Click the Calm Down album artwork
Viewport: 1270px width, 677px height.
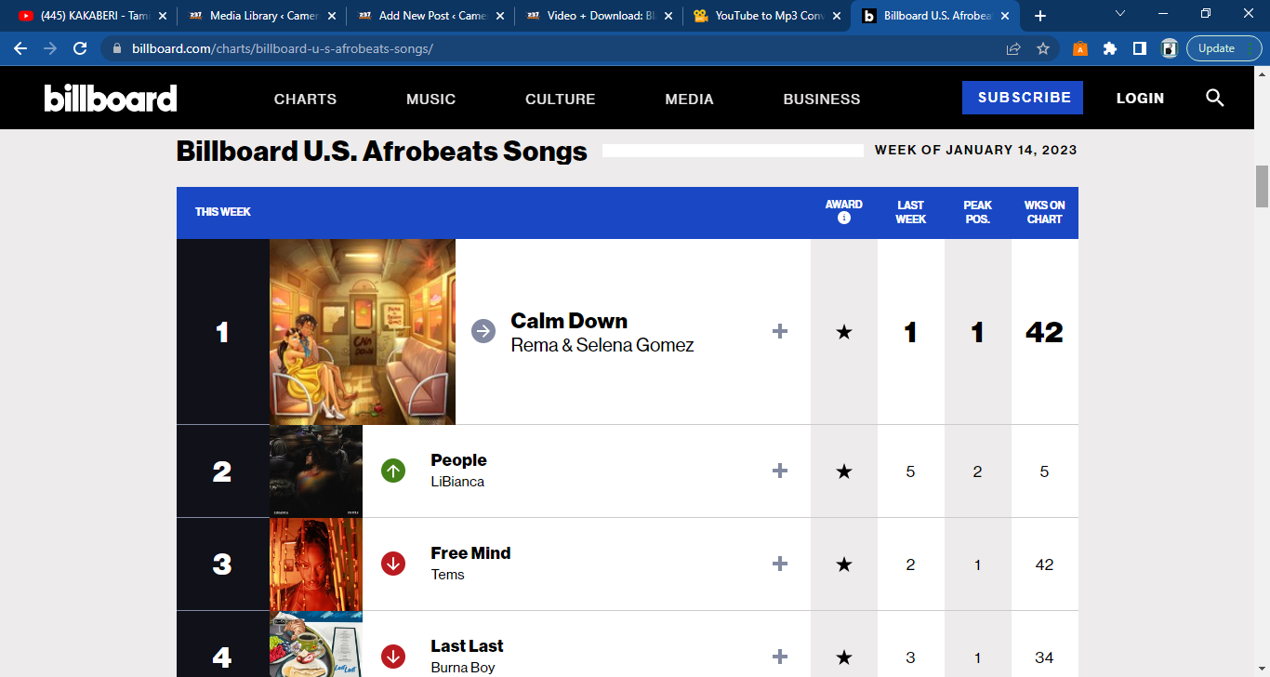tap(363, 331)
